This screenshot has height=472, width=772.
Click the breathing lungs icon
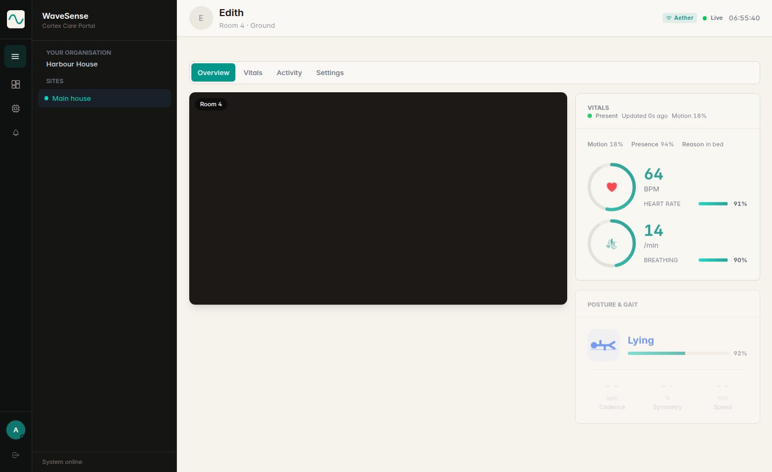coord(612,244)
